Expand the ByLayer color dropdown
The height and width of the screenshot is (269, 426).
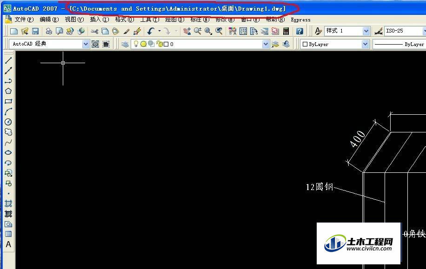[x=365, y=44]
